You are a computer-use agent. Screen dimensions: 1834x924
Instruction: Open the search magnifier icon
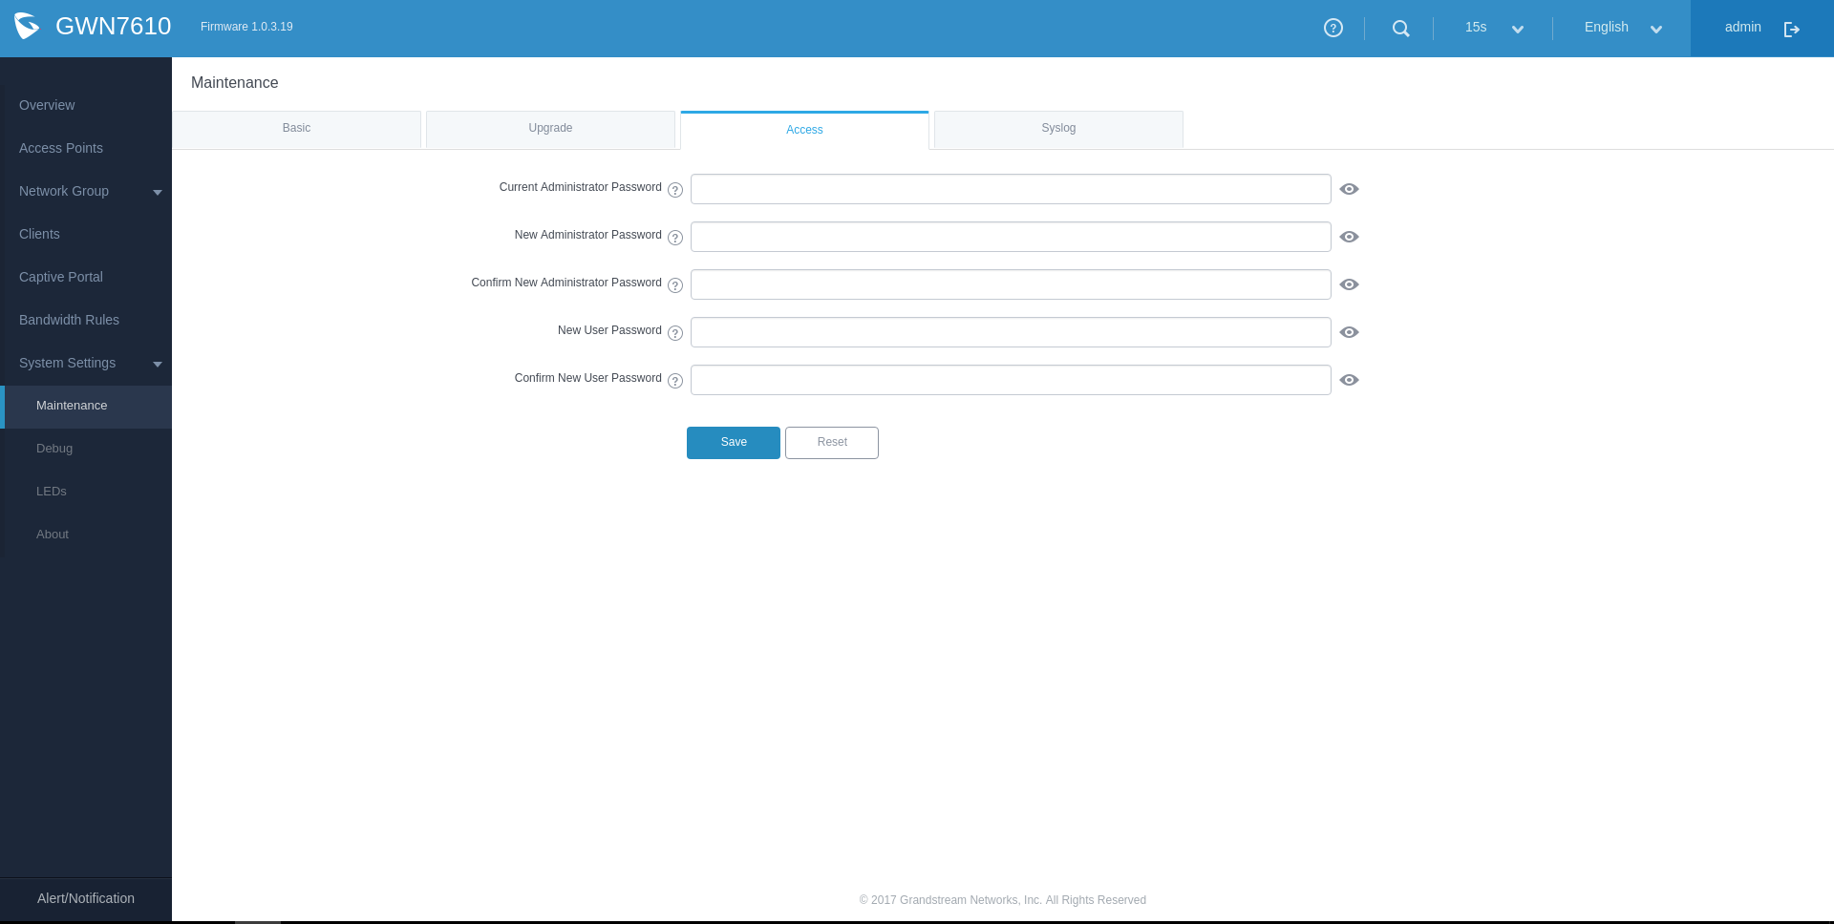(1401, 29)
